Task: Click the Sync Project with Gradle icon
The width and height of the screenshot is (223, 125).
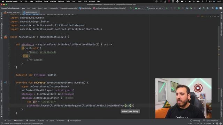Action: tap(200, 8)
